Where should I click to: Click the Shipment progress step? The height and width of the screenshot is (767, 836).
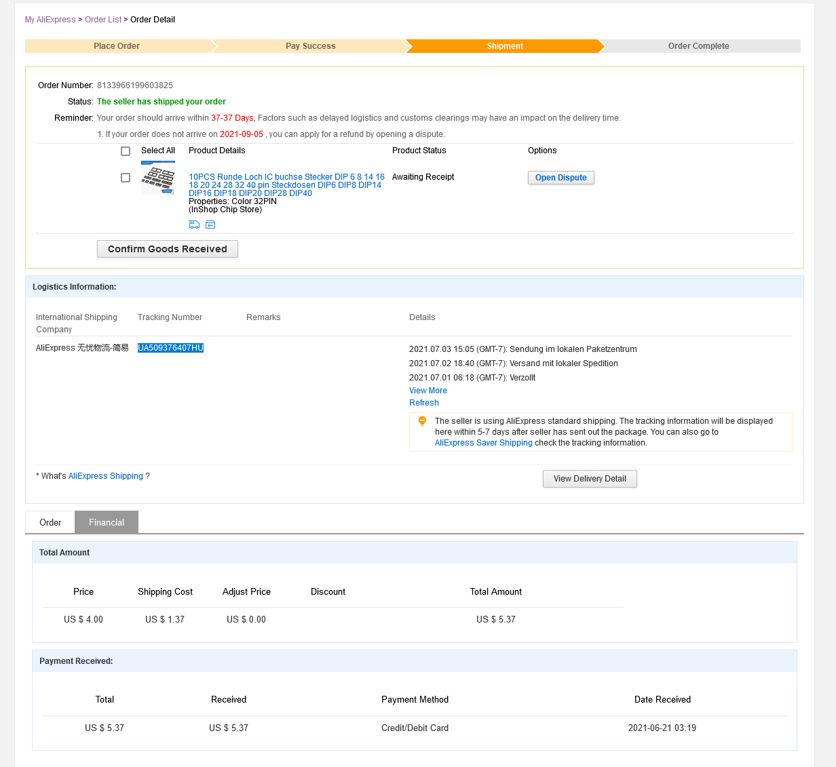(x=505, y=46)
